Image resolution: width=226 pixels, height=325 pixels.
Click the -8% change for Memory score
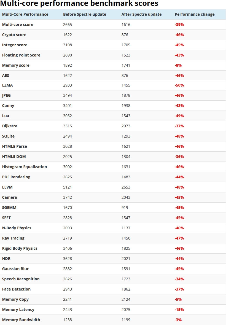coord(178,65)
